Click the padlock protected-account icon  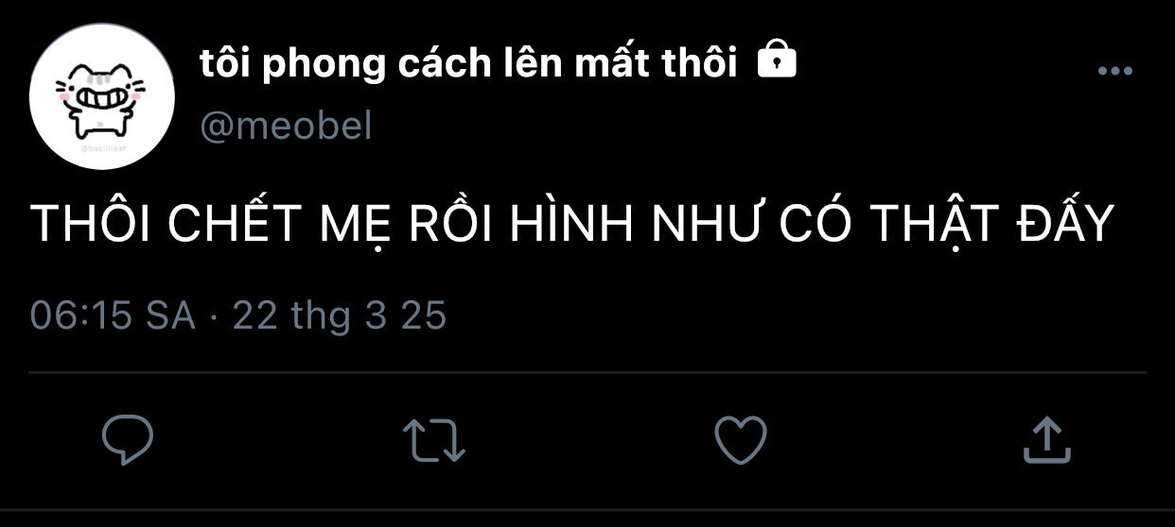point(778,59)
